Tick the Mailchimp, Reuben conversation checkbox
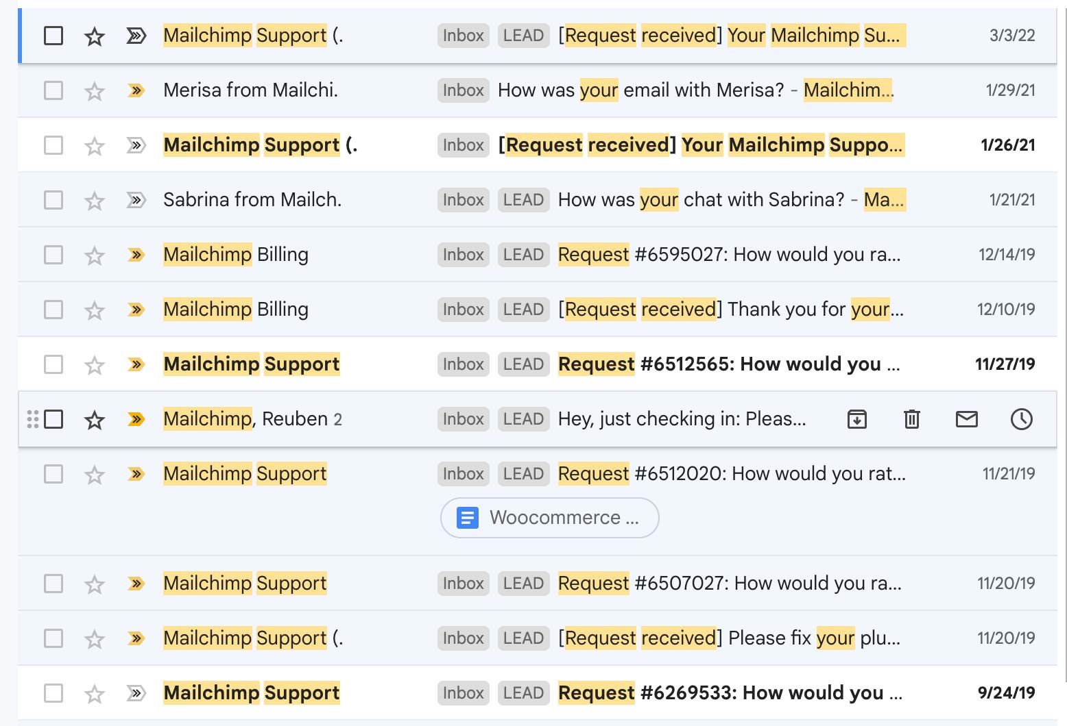Viewport: 1067px width, 726px height. [53, 418]
